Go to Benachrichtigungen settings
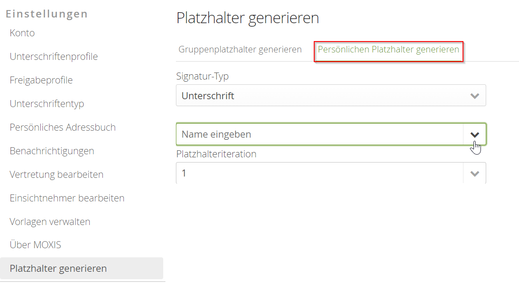Screen dimensions: 519x291 pyautogui.click(x=52, y=151)
